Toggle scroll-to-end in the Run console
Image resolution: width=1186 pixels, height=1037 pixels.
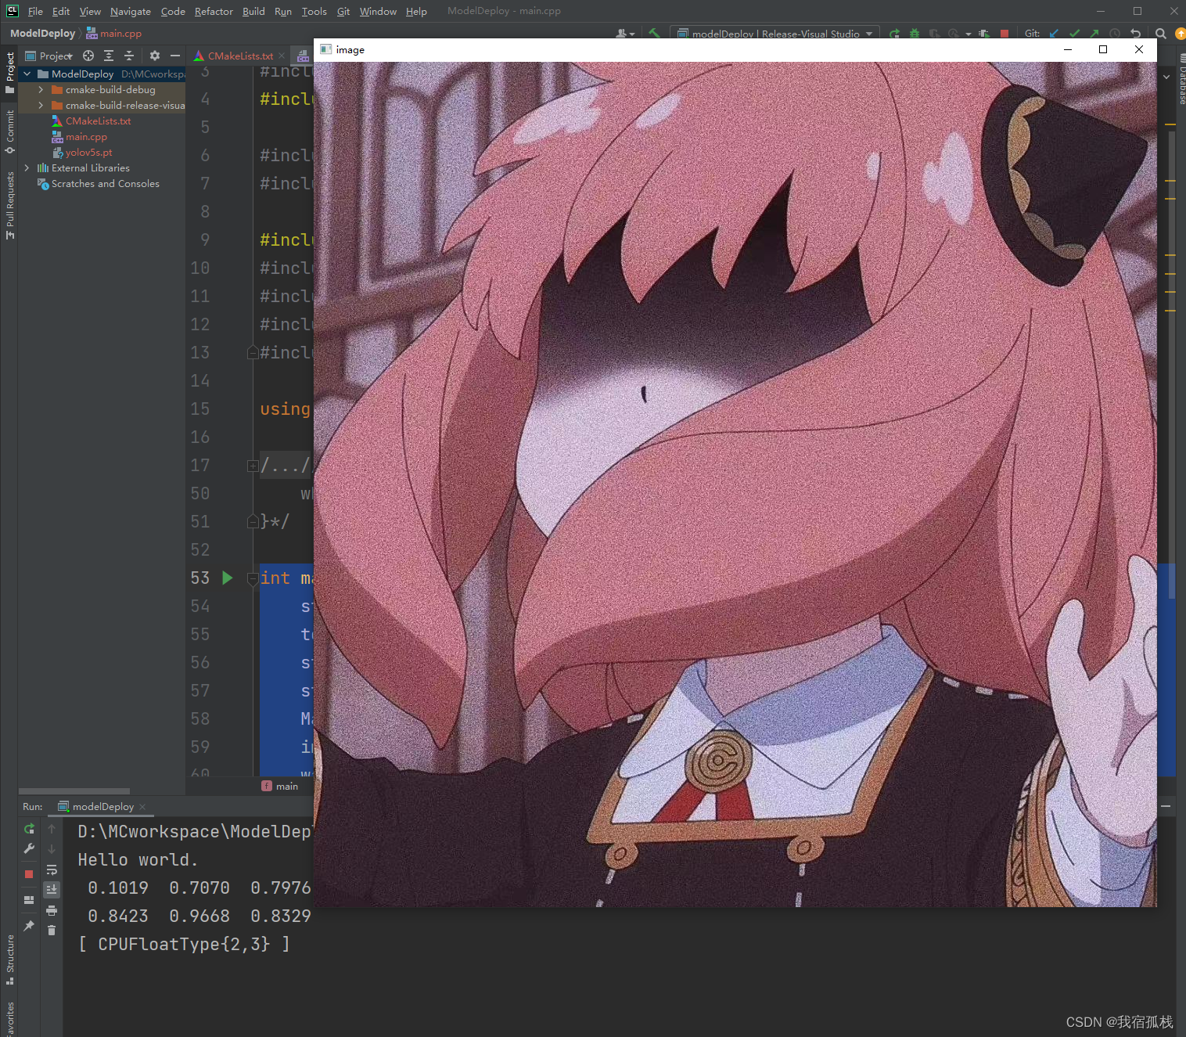pyautogui.click(x=52, y=890)
